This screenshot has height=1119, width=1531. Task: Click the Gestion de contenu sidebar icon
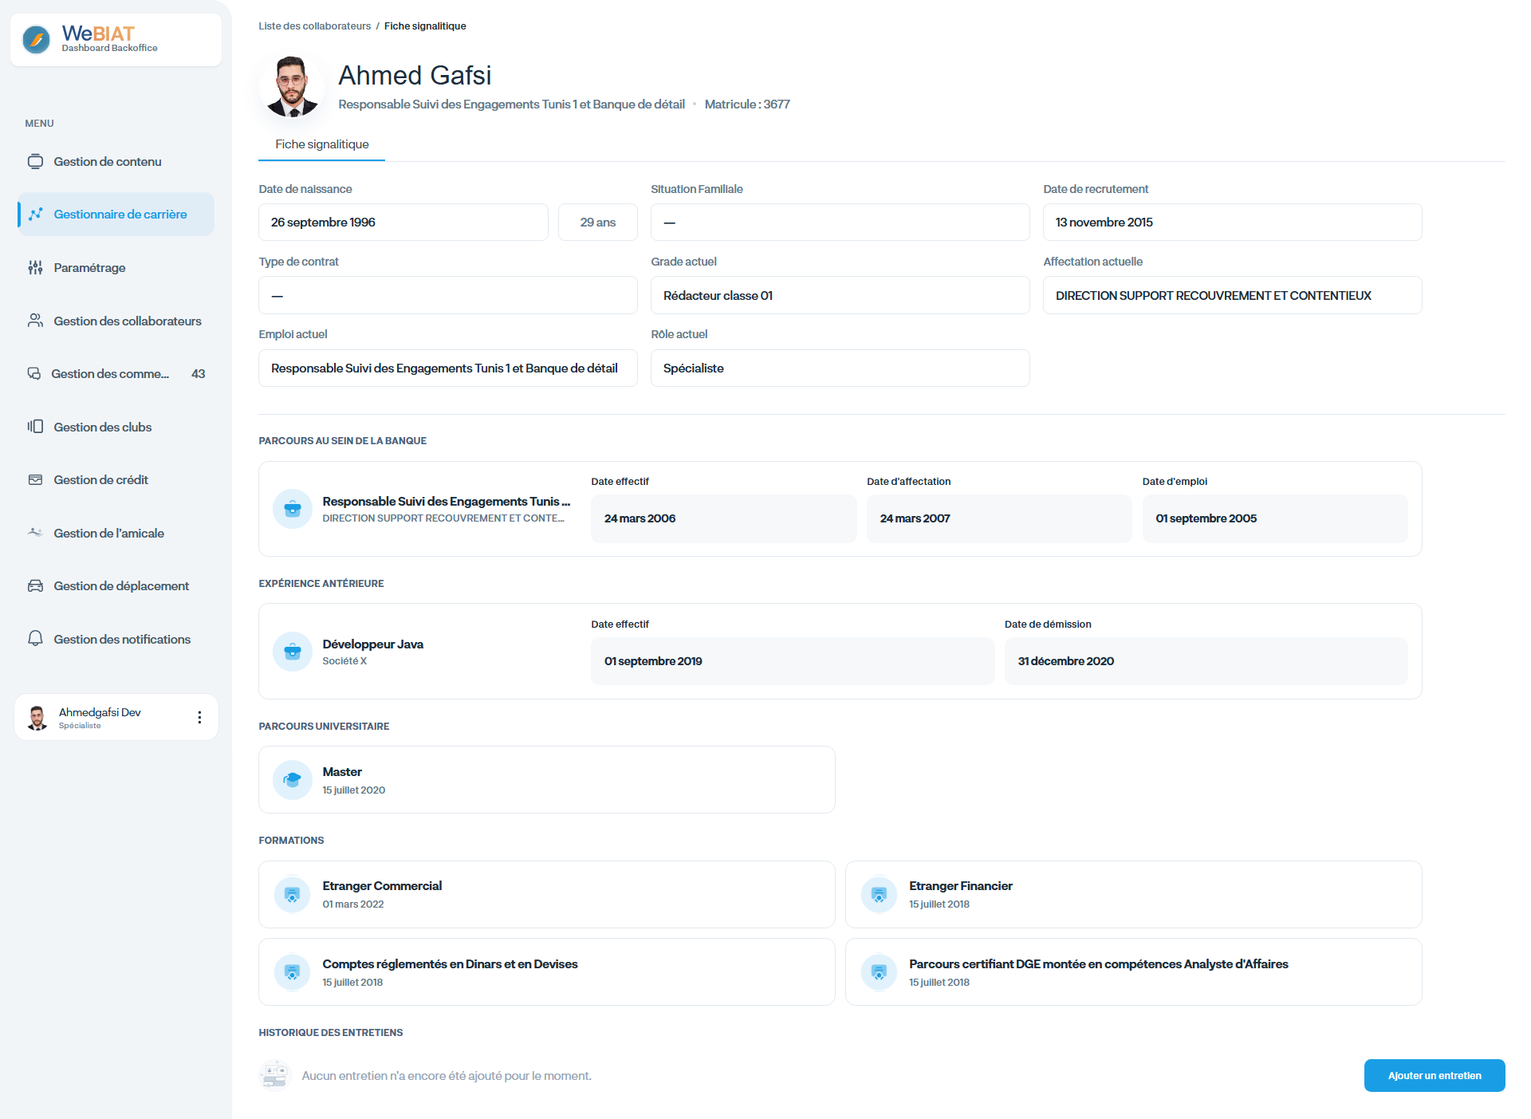pos(35,161)
